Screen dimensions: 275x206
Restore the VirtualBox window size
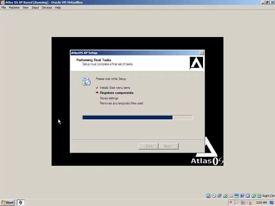pyautogui.click(x=267, y=2)
